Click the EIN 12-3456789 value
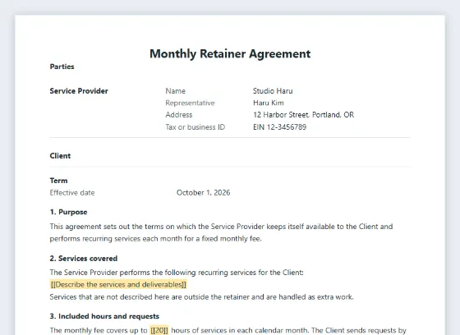Screen dimensions: 460x335 pyautogui.click(x=279, y=127)
